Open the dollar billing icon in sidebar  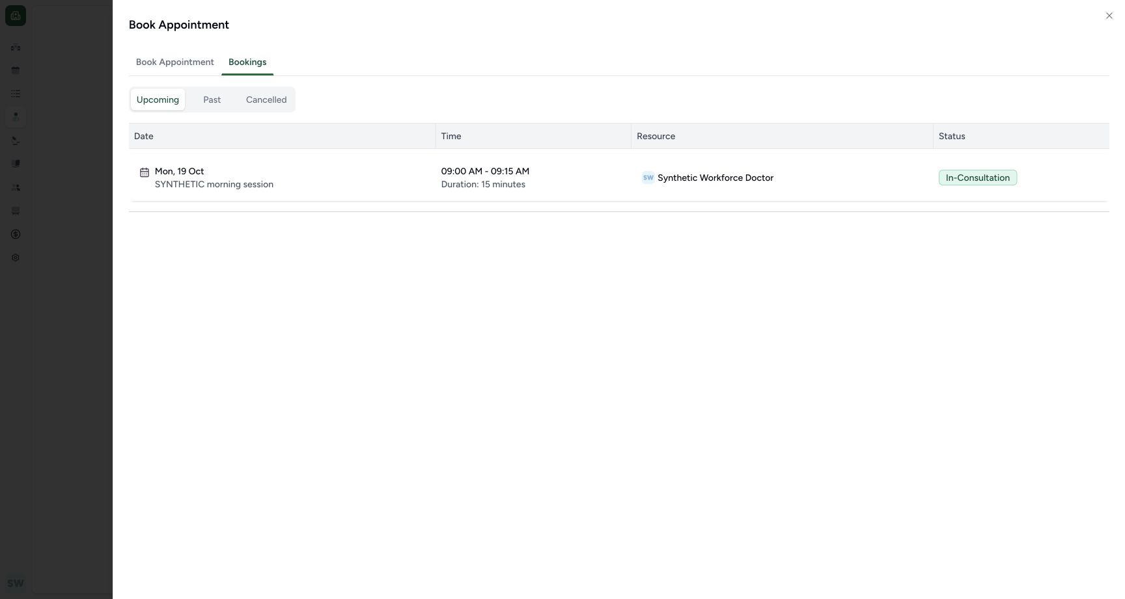16,234
